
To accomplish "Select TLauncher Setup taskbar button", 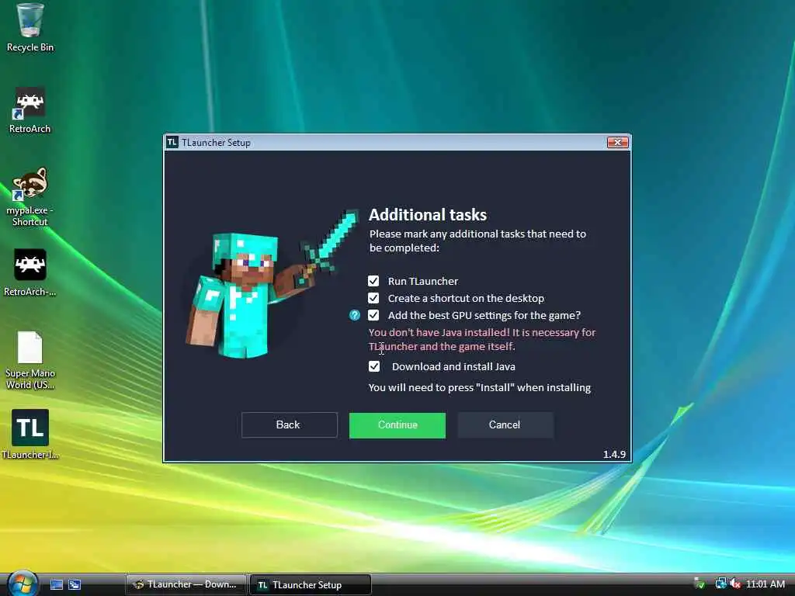I will (x=311, y=585).
